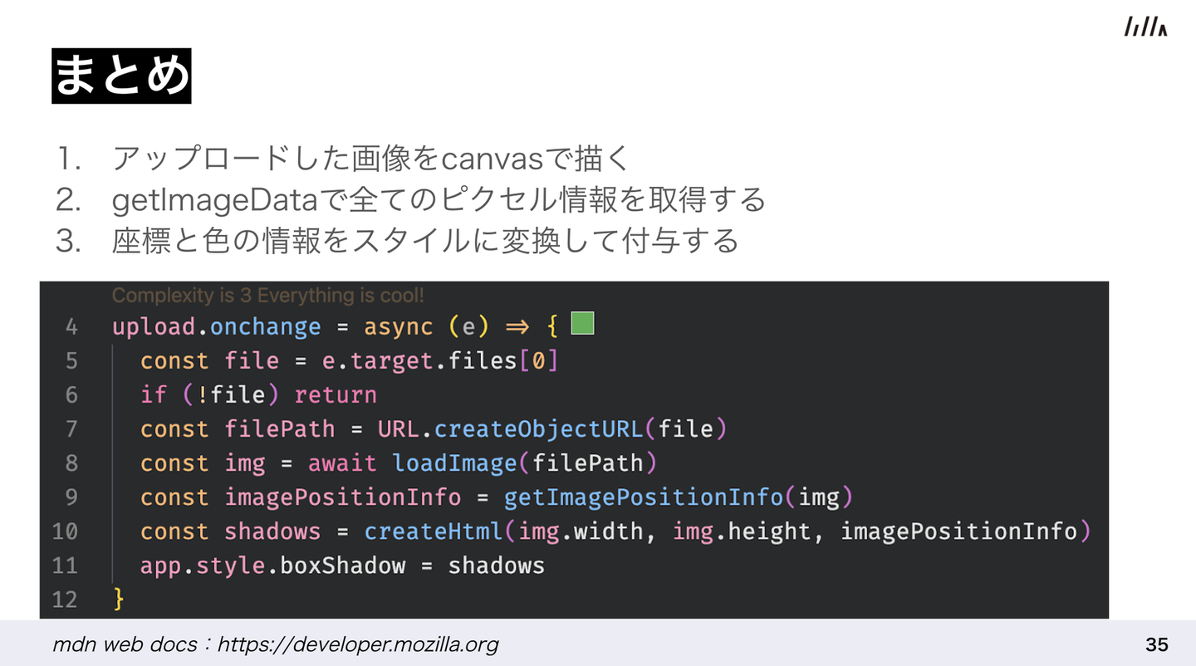Click line number 7 in the gutter
Image resolution: width=1196 pixels, height=666 pixels.
pyautogui.click(x=71, y=429)
